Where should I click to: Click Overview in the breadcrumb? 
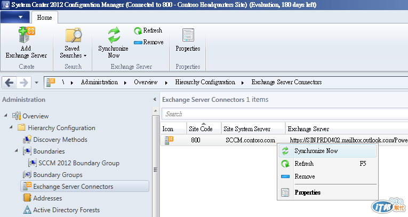[x=146, y=82]
